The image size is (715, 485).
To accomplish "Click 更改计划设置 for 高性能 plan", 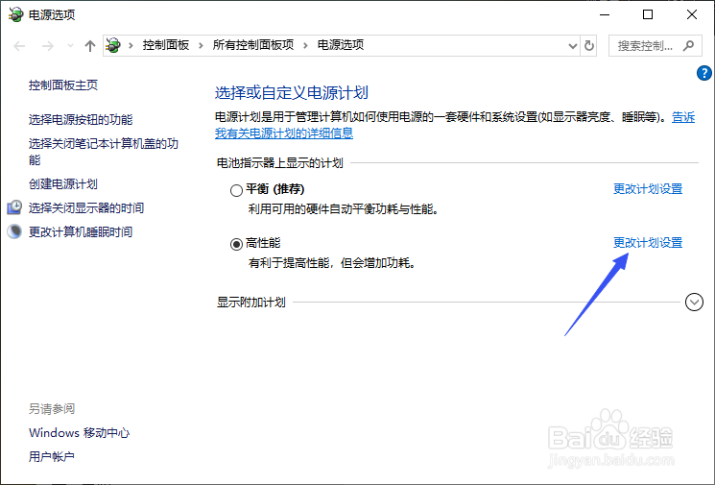I will (648, 243).
